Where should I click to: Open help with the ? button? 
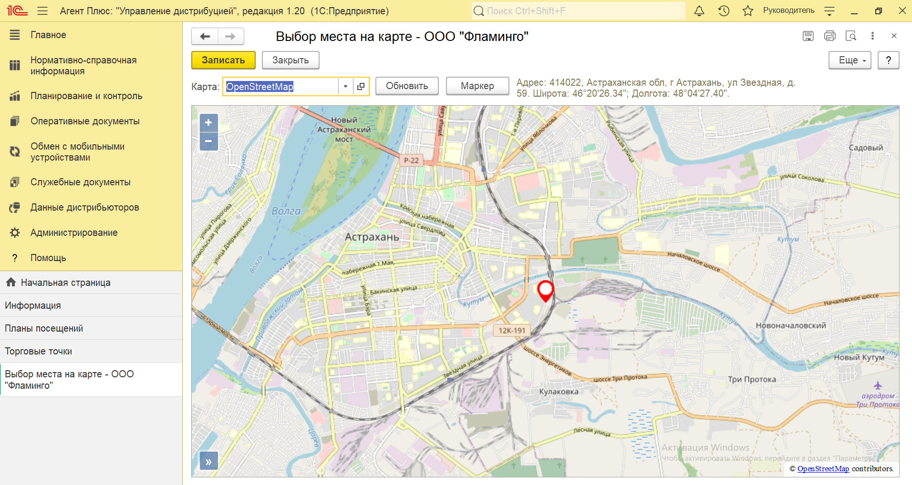(x=889, y=60)
